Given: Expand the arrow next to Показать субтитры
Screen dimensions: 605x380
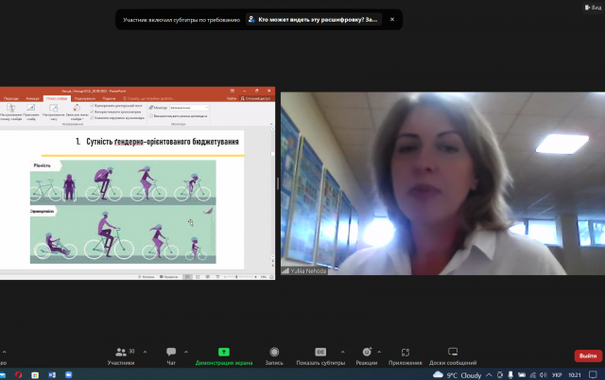Looking at the screenshot, I should [x=342, y=350].
